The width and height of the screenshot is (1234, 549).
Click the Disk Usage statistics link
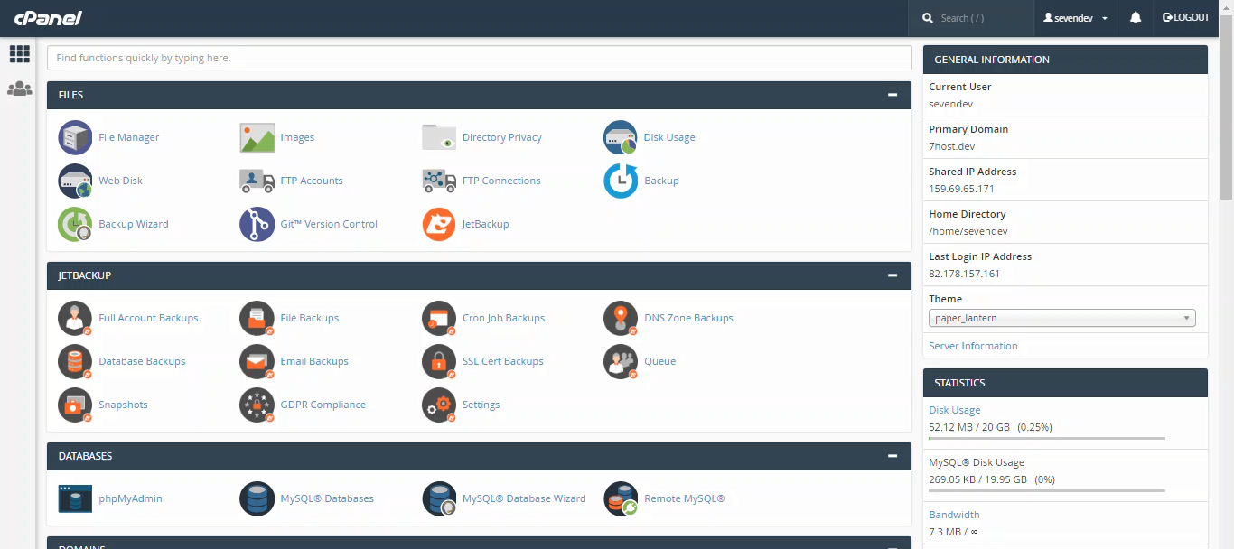tap(954, 410)
